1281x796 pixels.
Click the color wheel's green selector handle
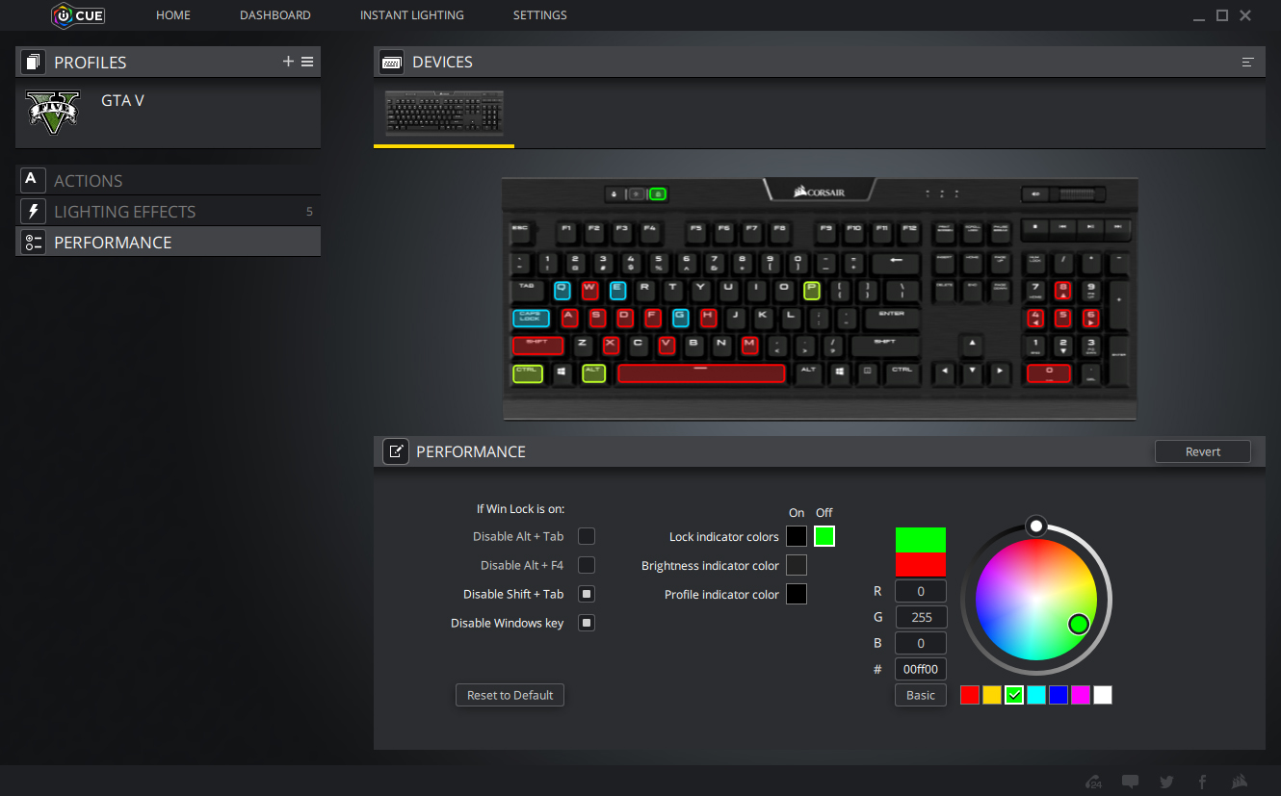coord(1079,625)
